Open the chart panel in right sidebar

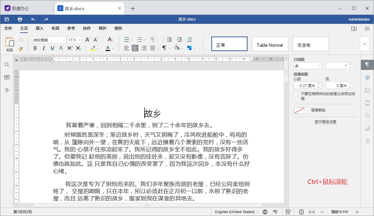point(367,128)
